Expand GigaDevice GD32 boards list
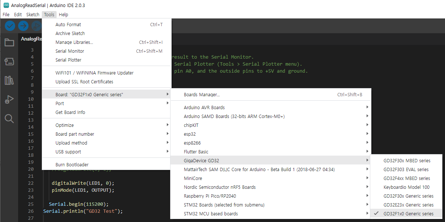 point(270,161)
